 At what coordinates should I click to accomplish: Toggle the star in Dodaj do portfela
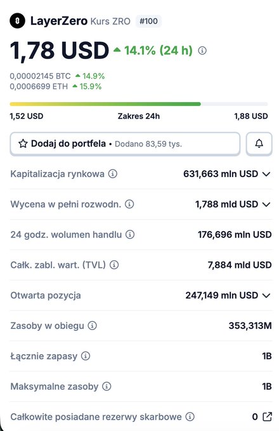[23, 143]
